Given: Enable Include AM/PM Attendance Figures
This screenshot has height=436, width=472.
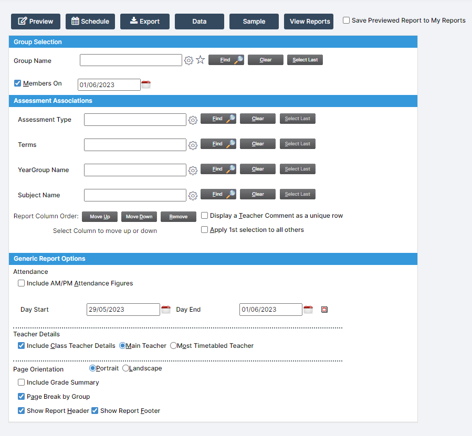Looking at the screenshot, I should click(21, 283).
